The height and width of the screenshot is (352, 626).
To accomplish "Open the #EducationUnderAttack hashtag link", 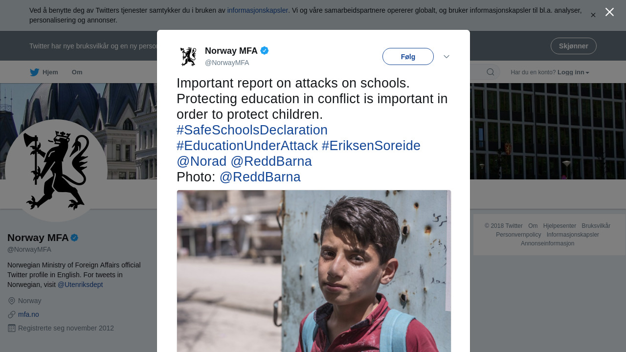I will [247, 146].
